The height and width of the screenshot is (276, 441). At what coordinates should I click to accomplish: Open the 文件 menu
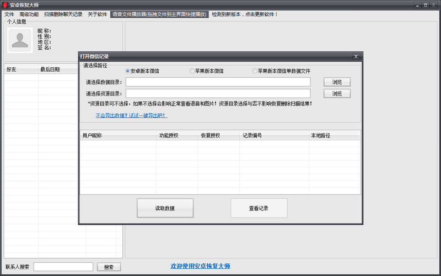[x=9, y=14]
